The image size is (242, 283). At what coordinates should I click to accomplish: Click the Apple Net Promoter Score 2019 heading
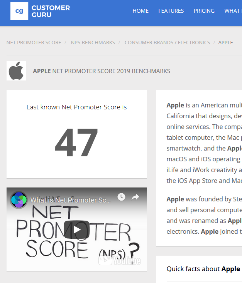[x=102, y=71]
